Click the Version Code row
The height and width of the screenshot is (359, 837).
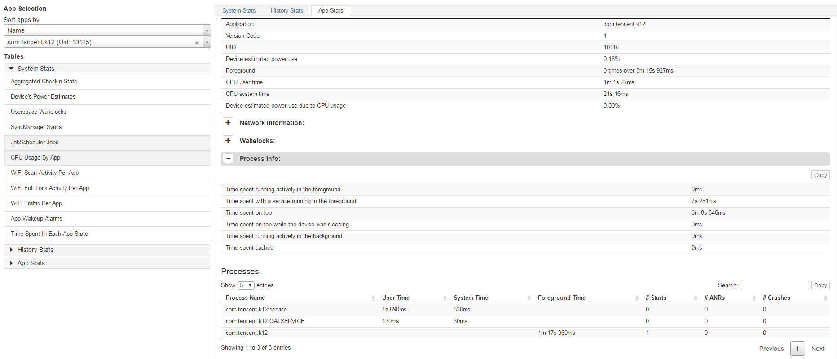click(525, 36)
